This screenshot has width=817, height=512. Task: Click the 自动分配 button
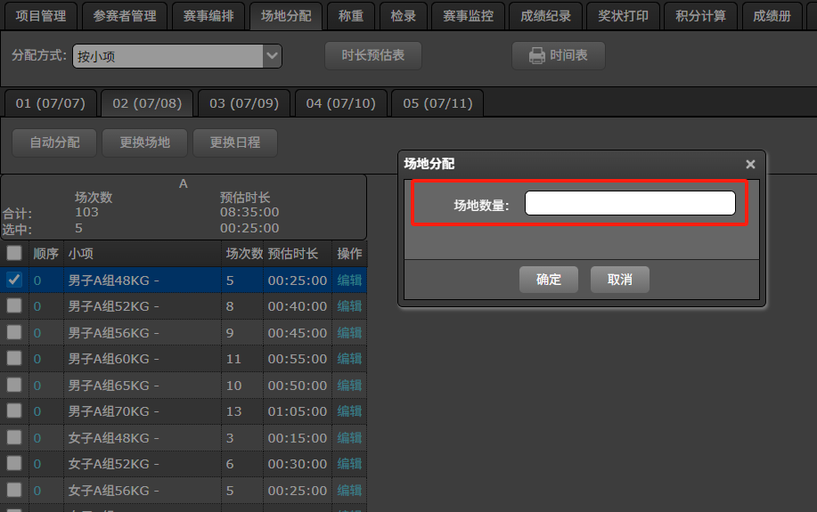tap(54, 142)
